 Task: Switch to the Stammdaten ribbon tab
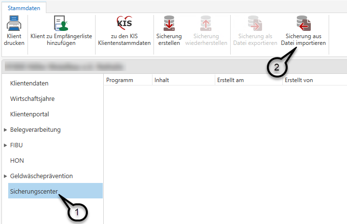tap(23, 7)
